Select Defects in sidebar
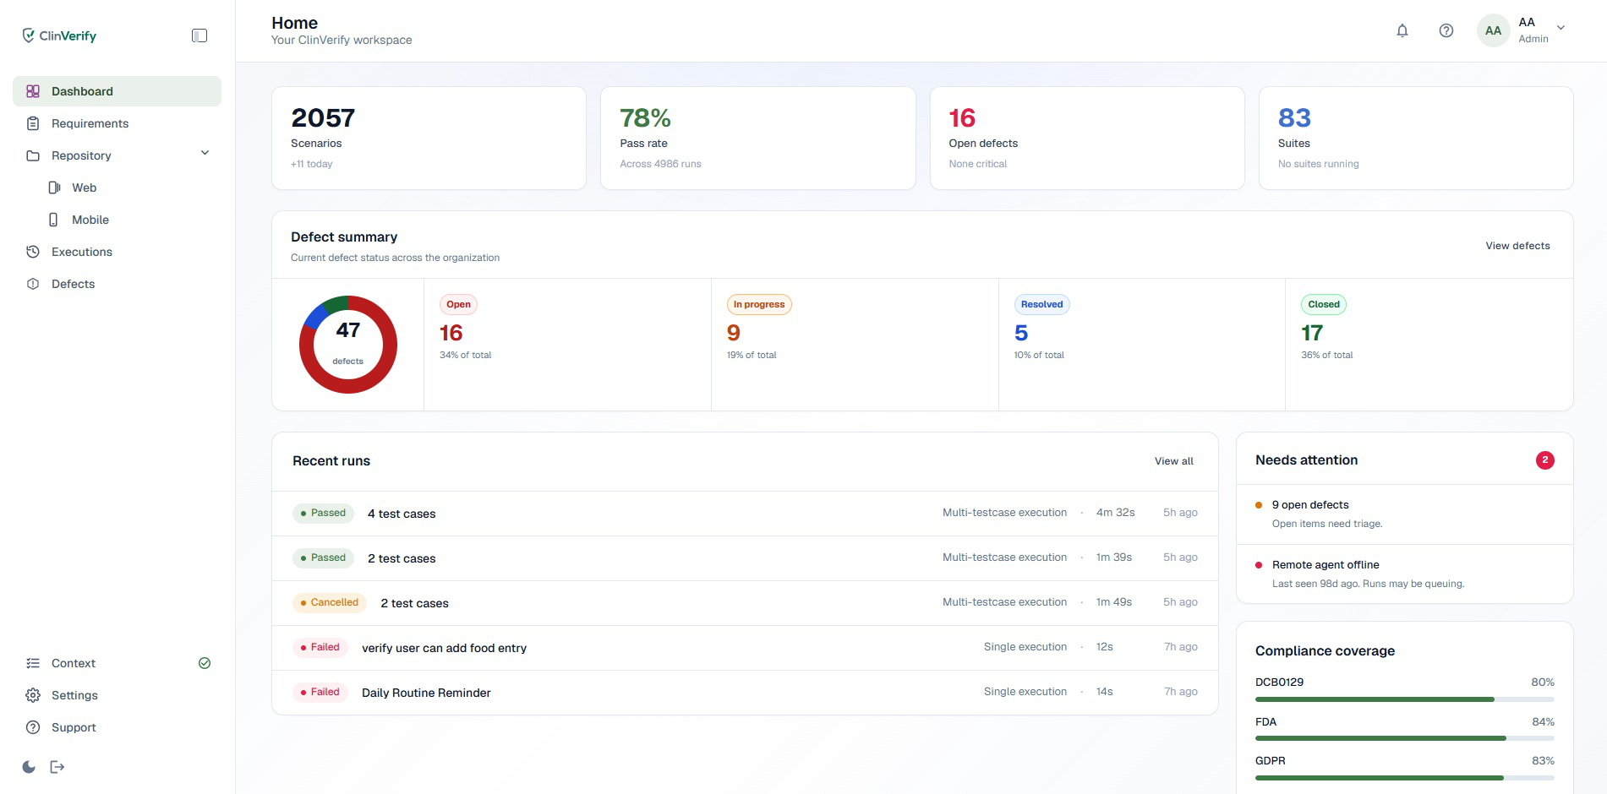Image resolution: width=1607 pixels, height=794 pixels. (117, 284)
